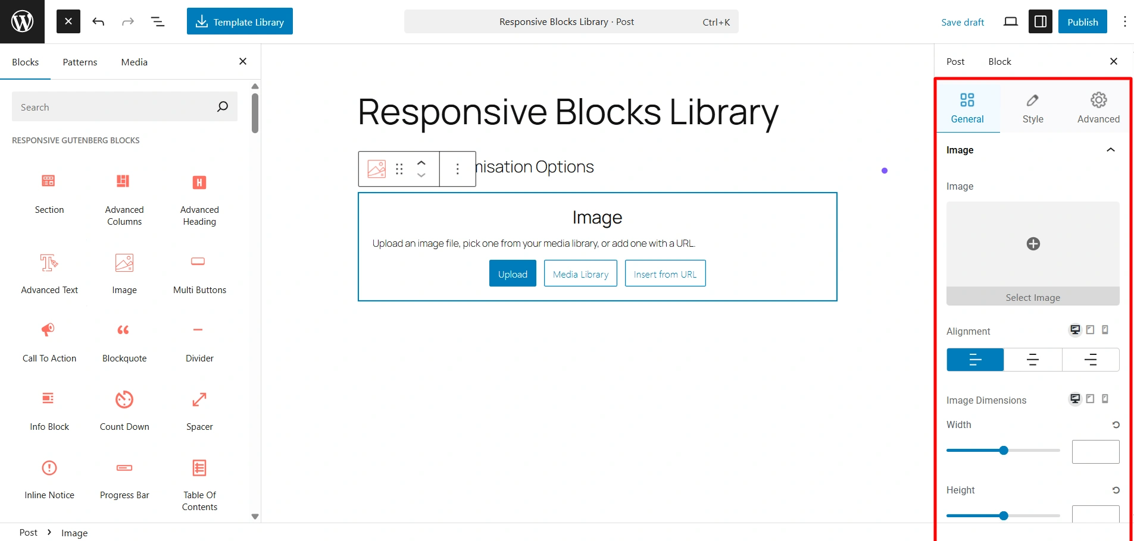The width and height of the screenshot is (1134, 541).
Task: Click the Select Image button
Action: click(1033, 297)
